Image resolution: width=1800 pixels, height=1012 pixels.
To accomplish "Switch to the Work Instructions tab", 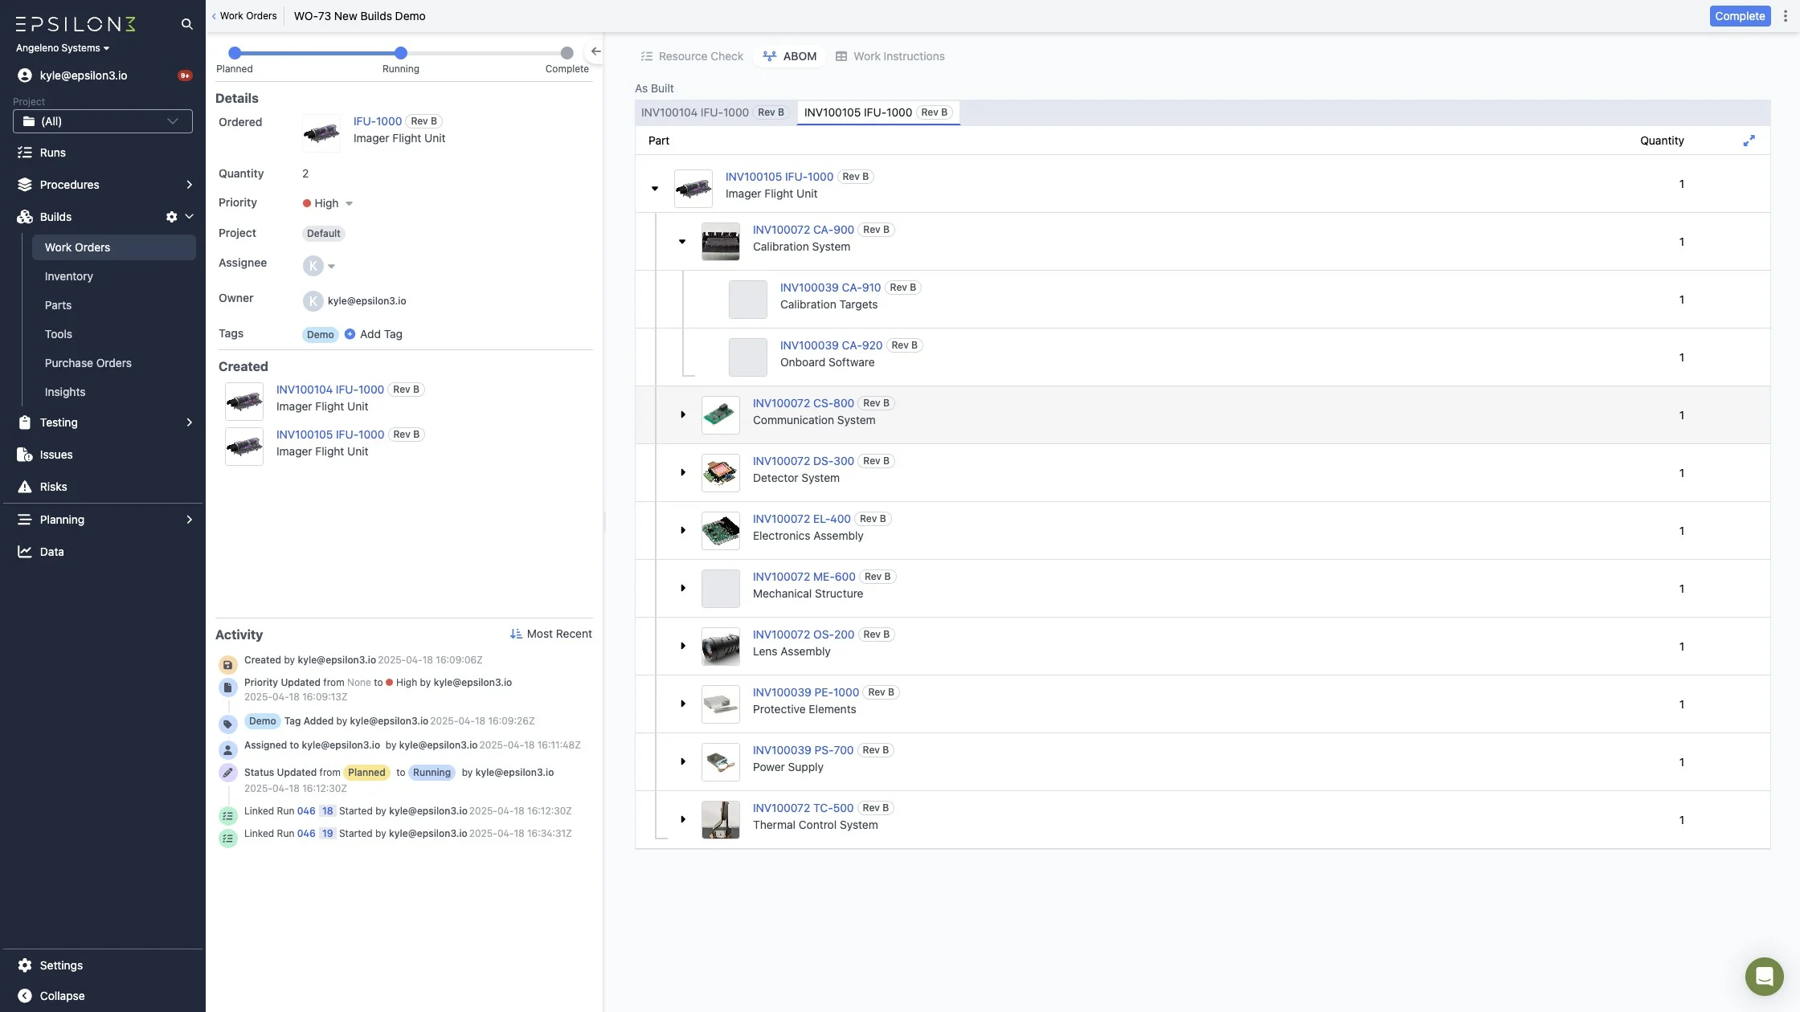I will coord(890,56).
